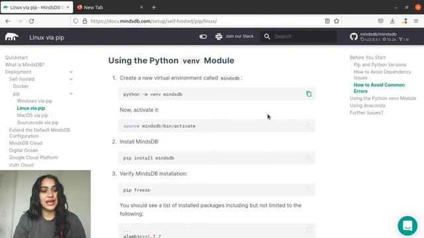Screen dimensions: 424x238
Task: Toggle the dark mode switch in header
Action: pyautogui.click(x=203, y=36)
